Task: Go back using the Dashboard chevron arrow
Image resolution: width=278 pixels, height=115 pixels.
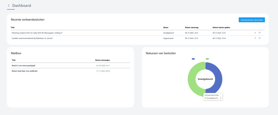Action: pos(8,6)
